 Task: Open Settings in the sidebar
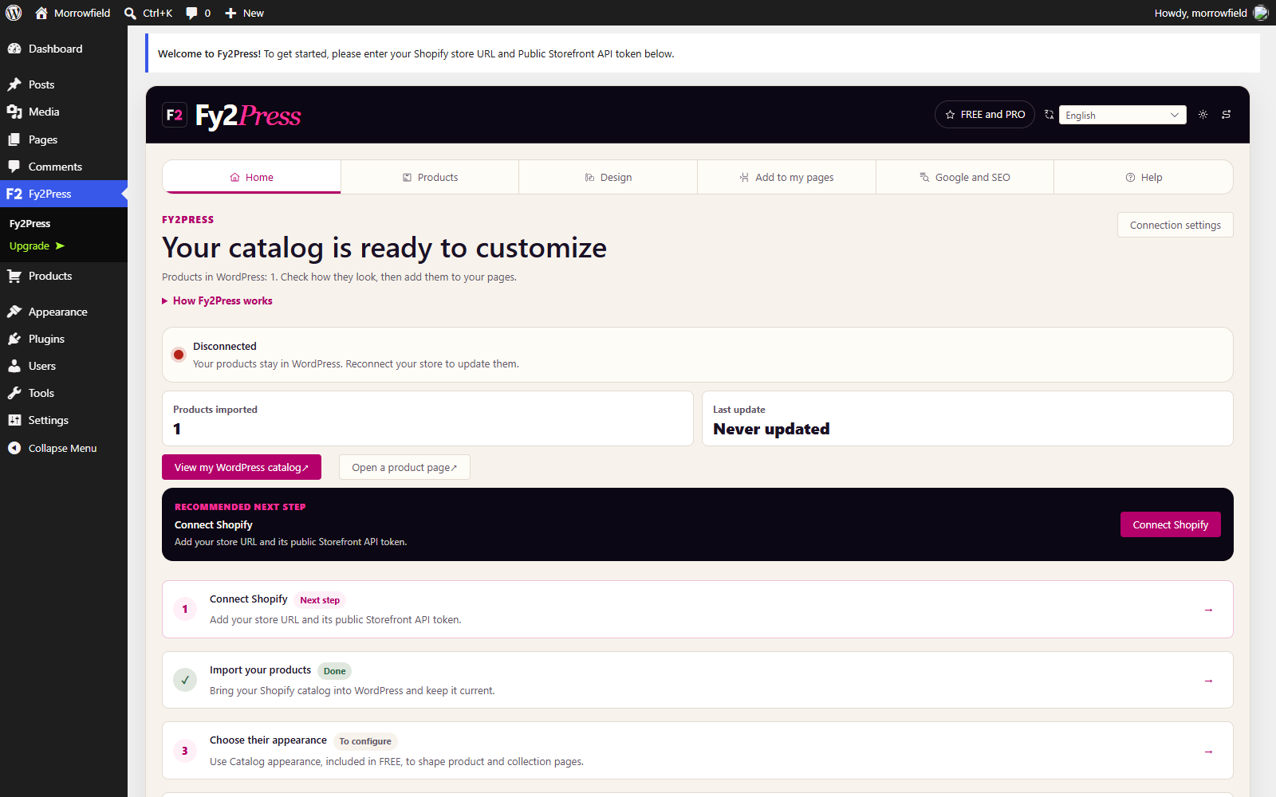click(x=64, y=420)
